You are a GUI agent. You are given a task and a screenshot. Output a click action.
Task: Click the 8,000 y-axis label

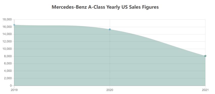point(8,56)
